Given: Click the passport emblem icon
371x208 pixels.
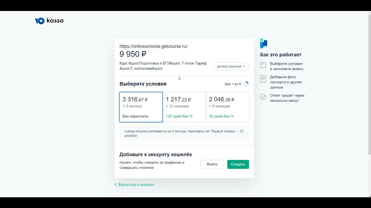Looking at the screenshot, I should 263,79.
